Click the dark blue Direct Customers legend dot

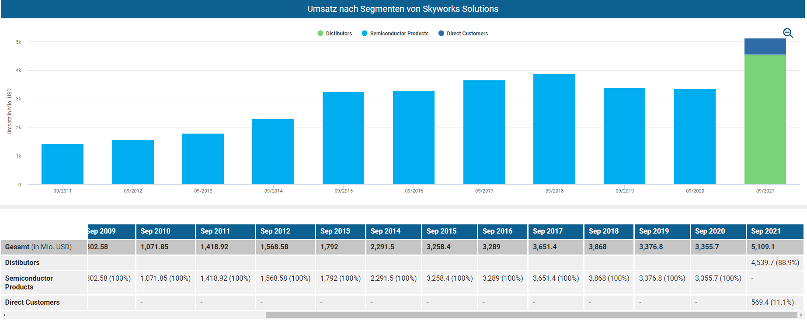441,34
